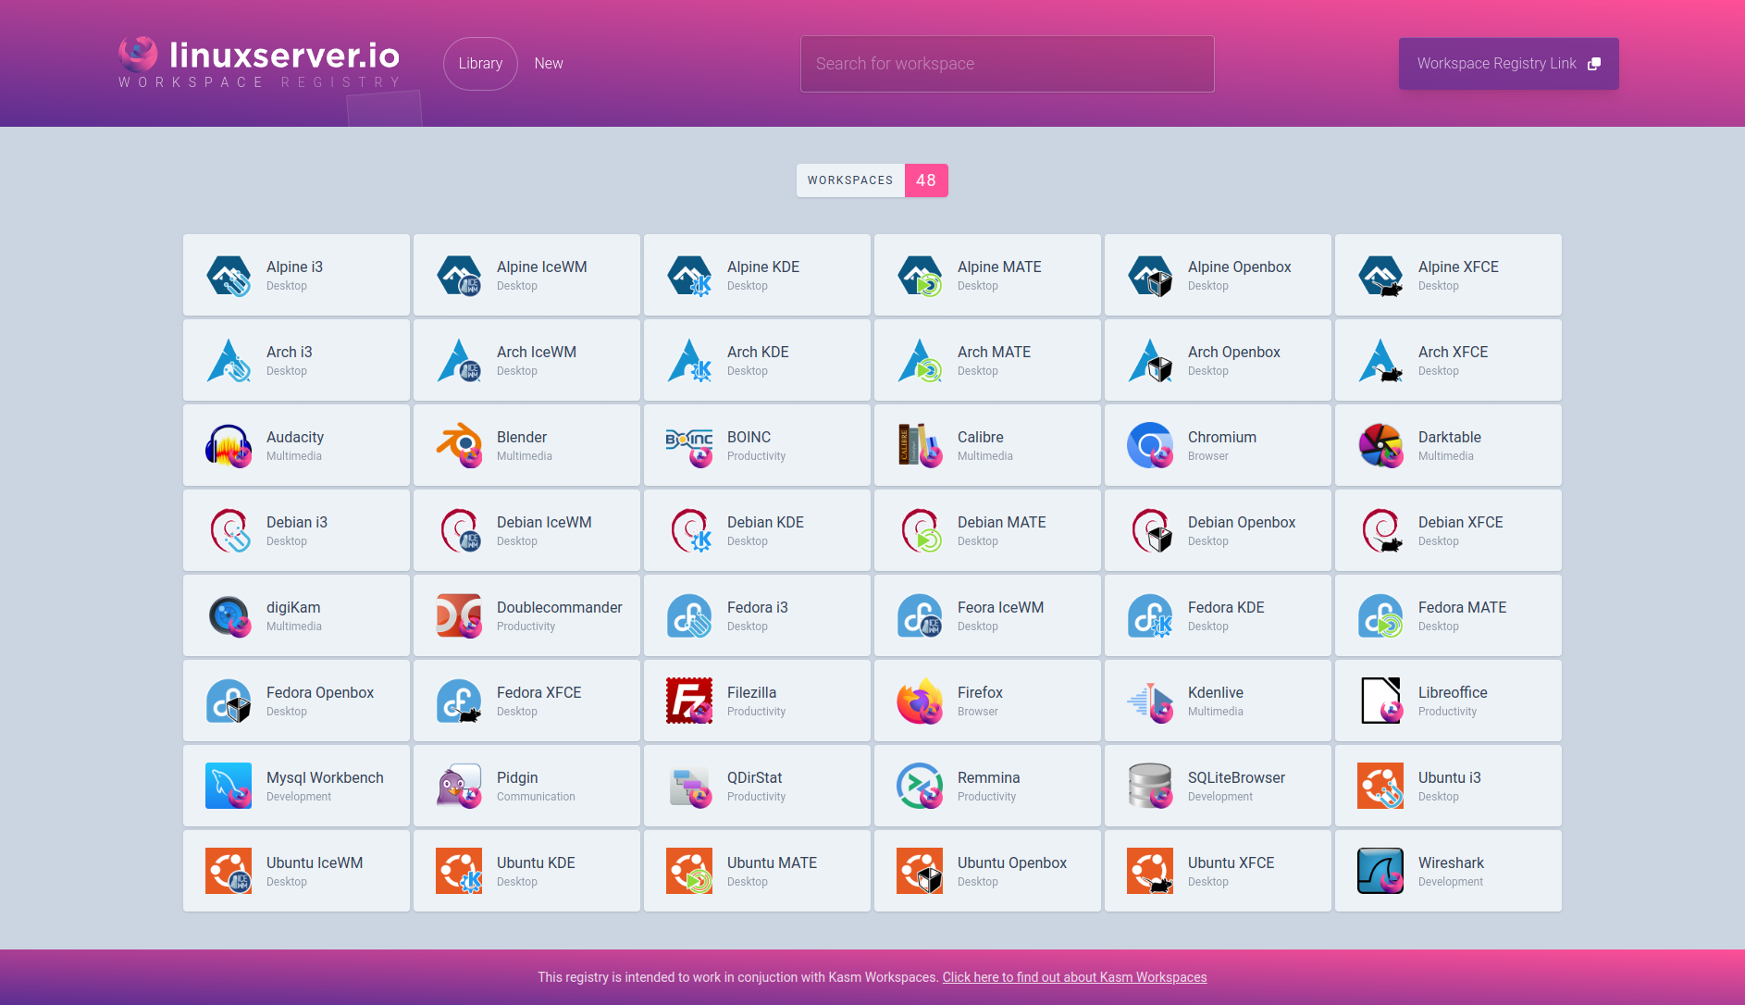
Task: Select the Debian IceWM text label
Action: coord(544,522)
